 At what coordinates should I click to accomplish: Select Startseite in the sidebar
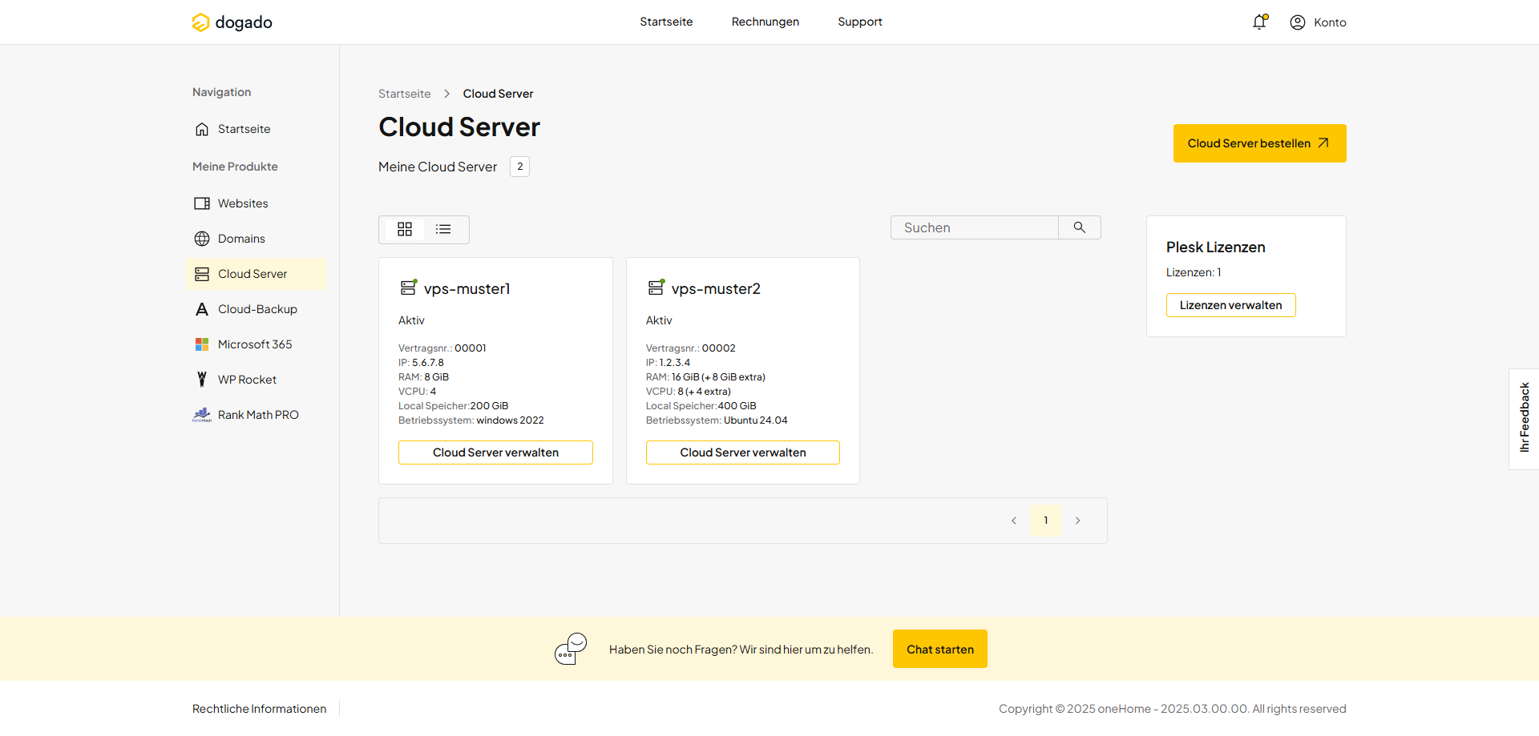pyautogui.click(x=256, y=129)
